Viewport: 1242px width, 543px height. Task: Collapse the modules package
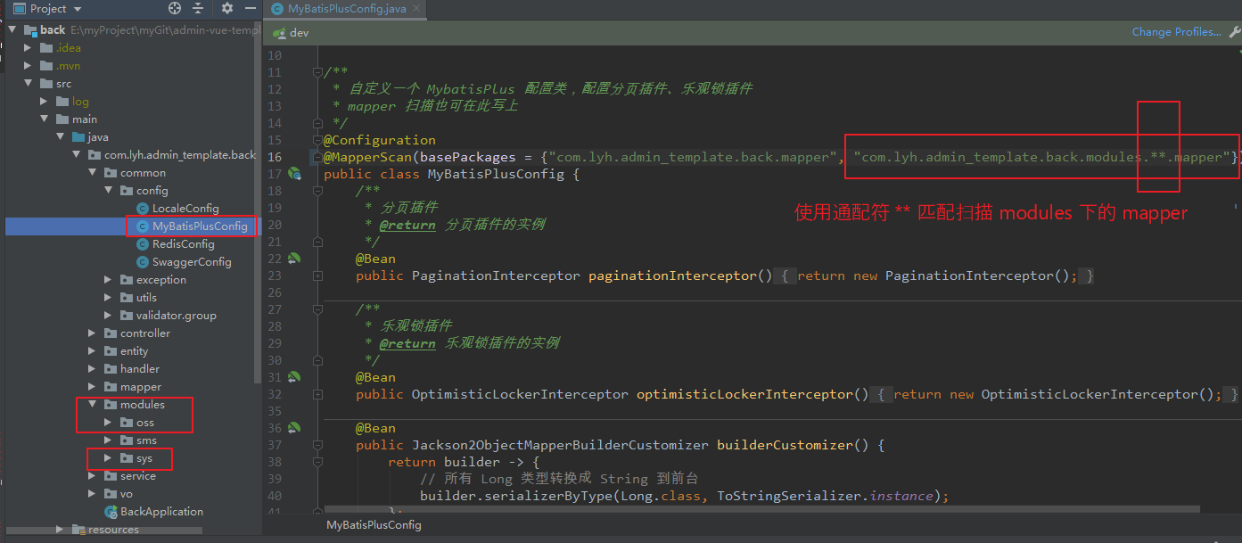coord(92,405)
